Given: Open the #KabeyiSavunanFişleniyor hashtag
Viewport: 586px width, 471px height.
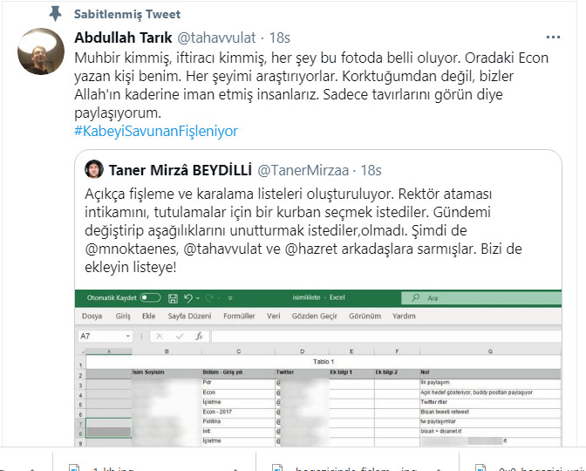Looking at the screenshot, I should click(x=156, y=131).
